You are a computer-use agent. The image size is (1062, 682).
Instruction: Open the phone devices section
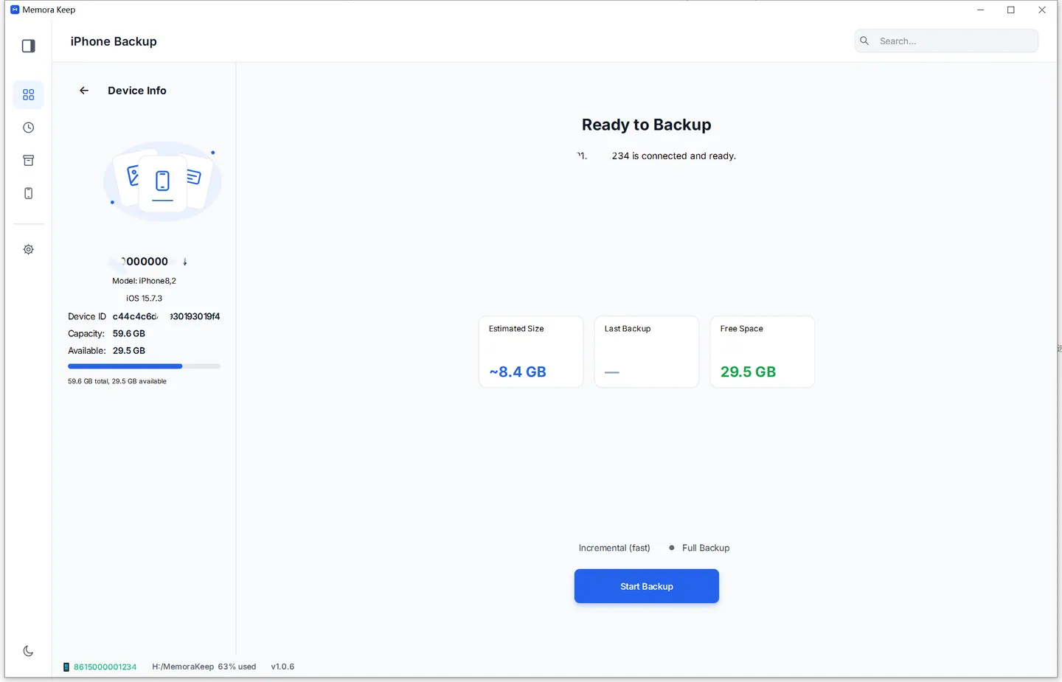(x=29, y=193)
